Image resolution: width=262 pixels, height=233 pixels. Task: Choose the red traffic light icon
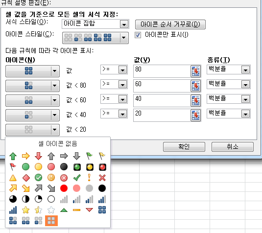(102, 167)
